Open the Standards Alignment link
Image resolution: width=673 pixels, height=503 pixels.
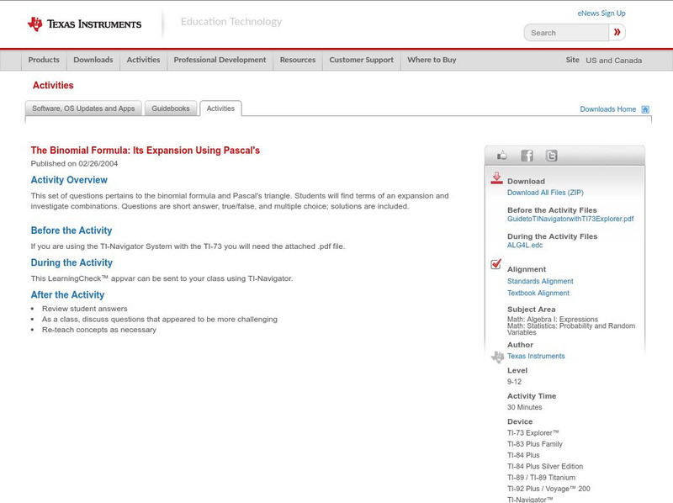(540, 281)
